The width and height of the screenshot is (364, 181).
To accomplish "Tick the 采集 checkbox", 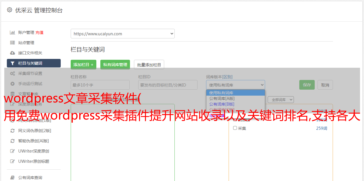I will pos(235,128).
